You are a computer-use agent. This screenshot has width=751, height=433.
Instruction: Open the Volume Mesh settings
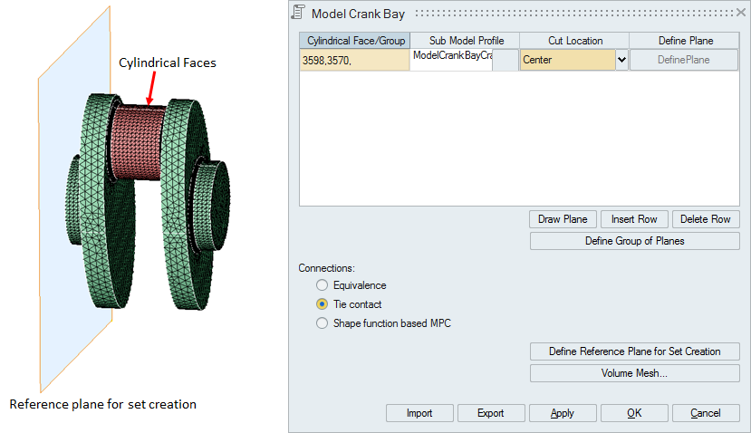click(634, 373)
